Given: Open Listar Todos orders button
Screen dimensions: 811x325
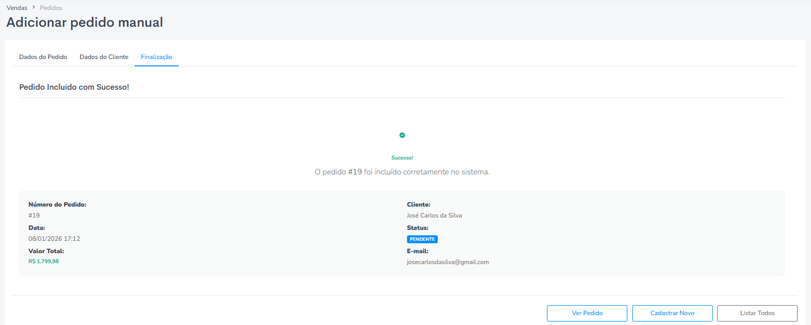Looking at the screenshot, I should (x=757, y=313).
